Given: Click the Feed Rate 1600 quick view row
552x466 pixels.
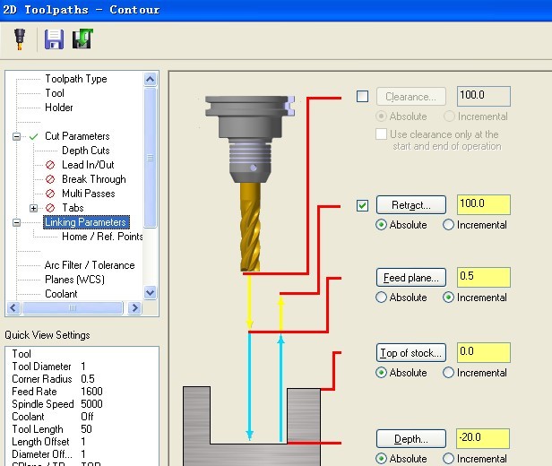Looking at the screenshot, I should [57, 392].
